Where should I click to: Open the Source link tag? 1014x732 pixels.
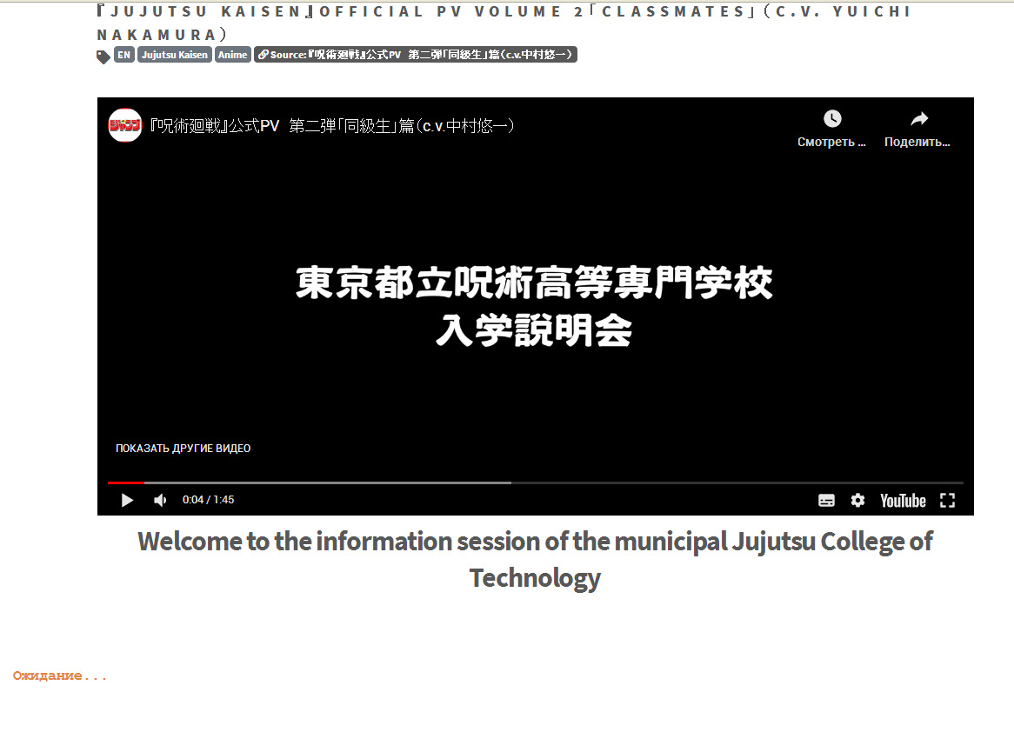416,55
